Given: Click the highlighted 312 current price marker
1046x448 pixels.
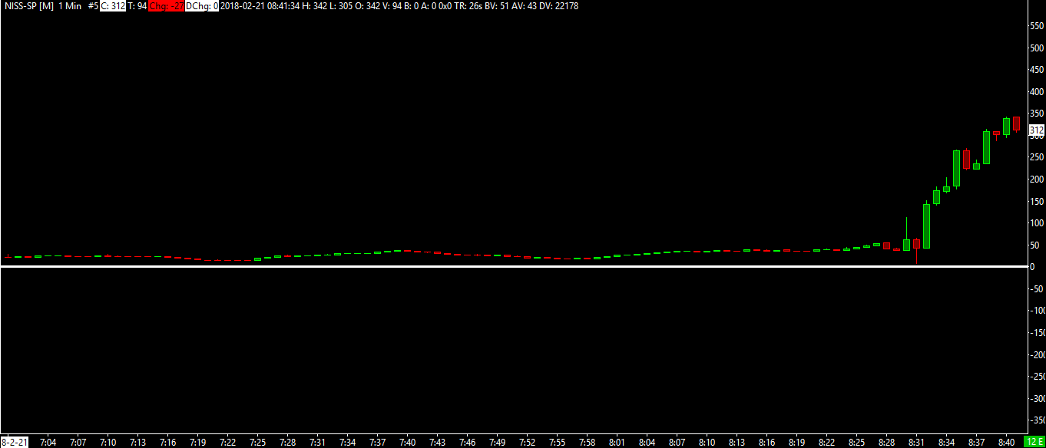Looking at the screenshot, I should tap(1036, 130).
